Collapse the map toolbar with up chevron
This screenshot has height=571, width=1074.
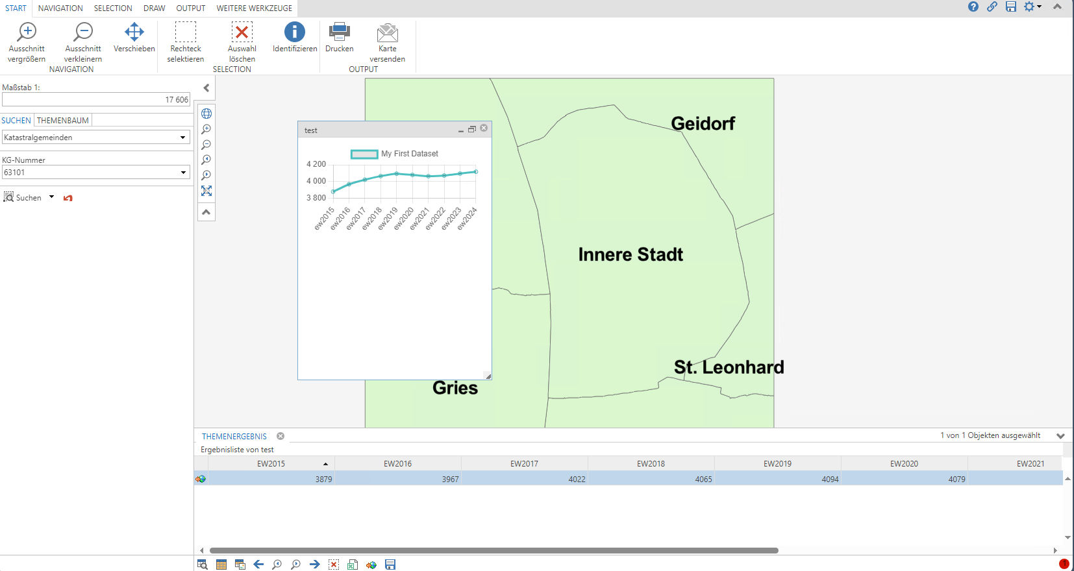206,212
